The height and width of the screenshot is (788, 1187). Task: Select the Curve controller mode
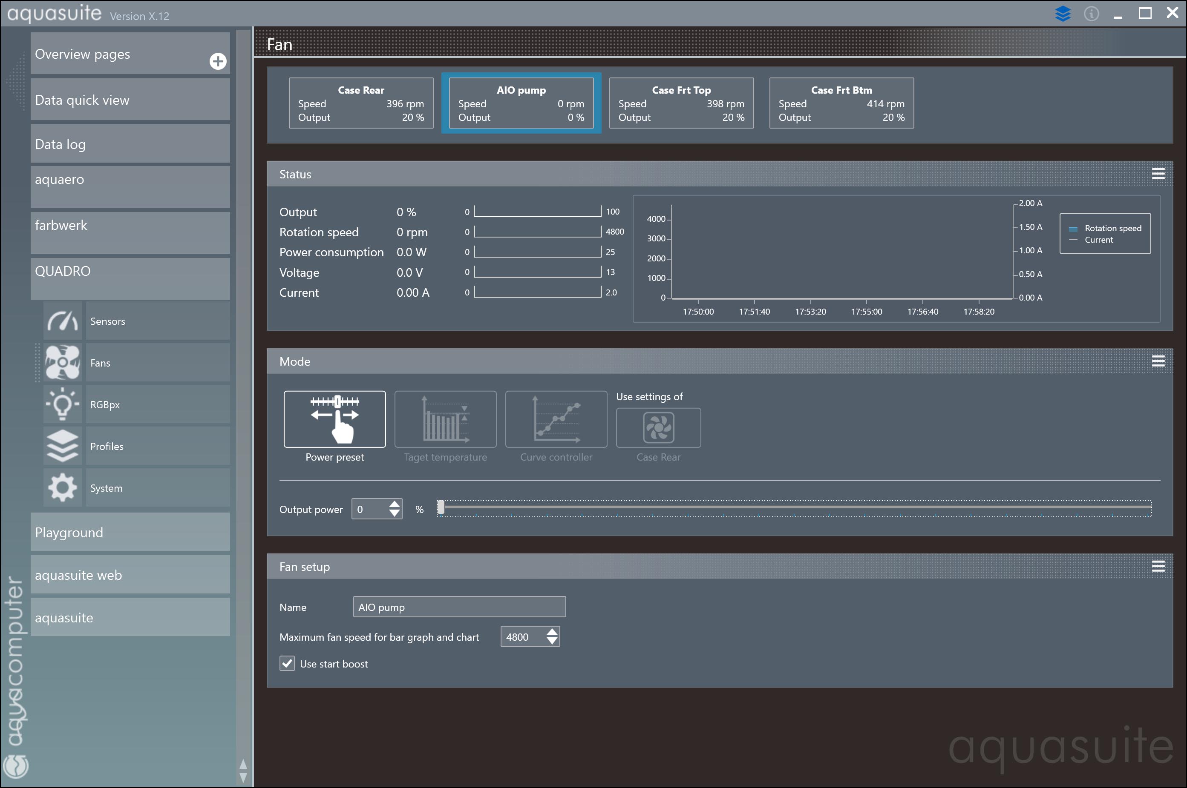(x=556, y=419)
